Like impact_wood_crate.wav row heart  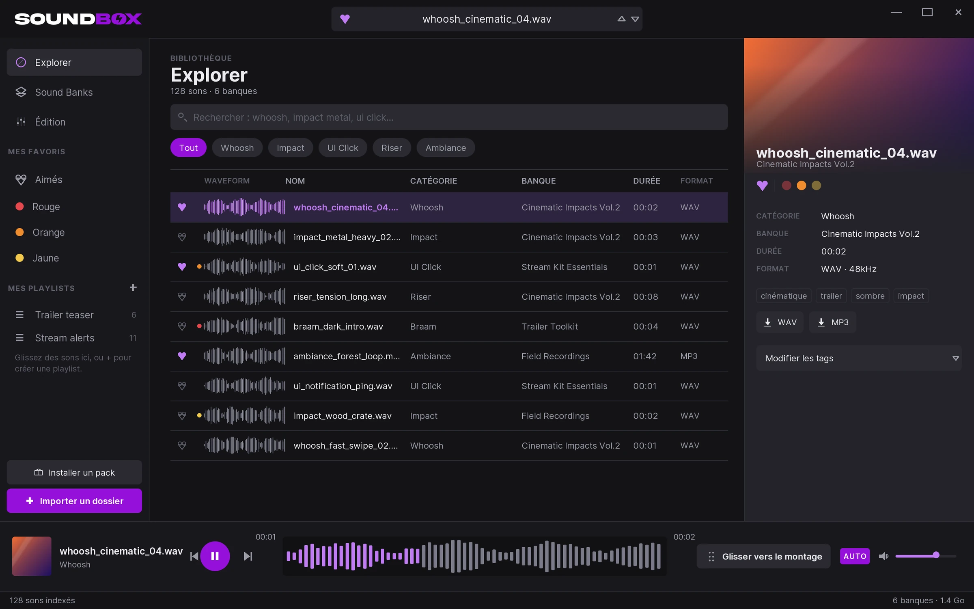pos(182,416)
